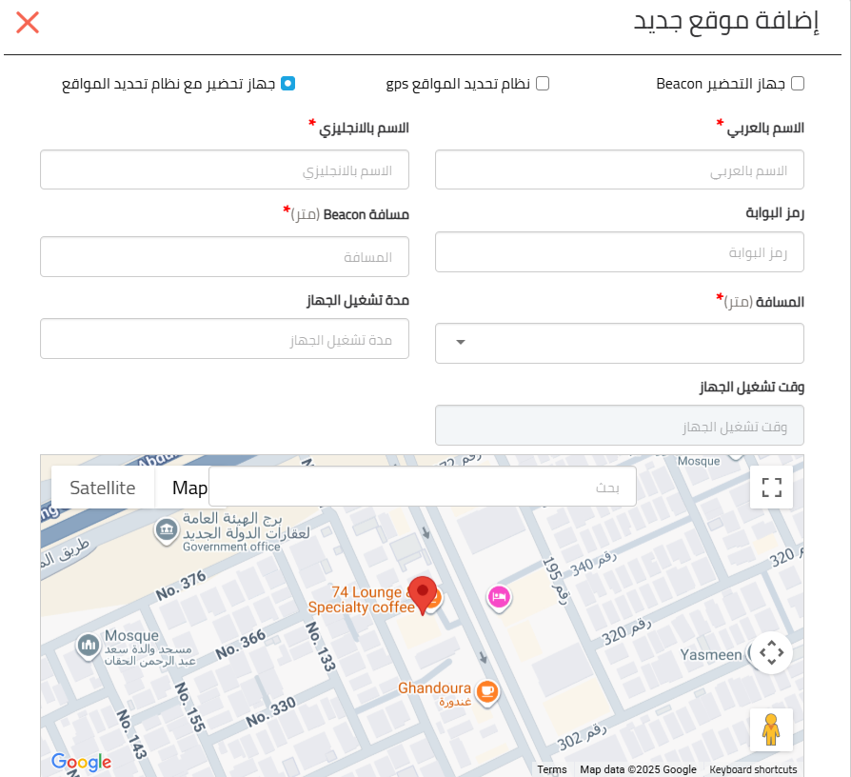Screen dimensions: 851x777
Task: Focus the Arabic name input field
Action: (x=620, y=169)
